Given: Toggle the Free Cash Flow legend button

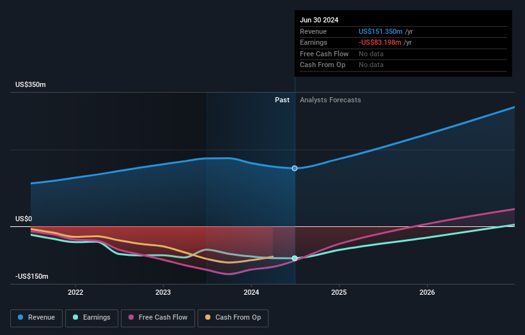Looking at the screenshot, I should click(158, 318).
